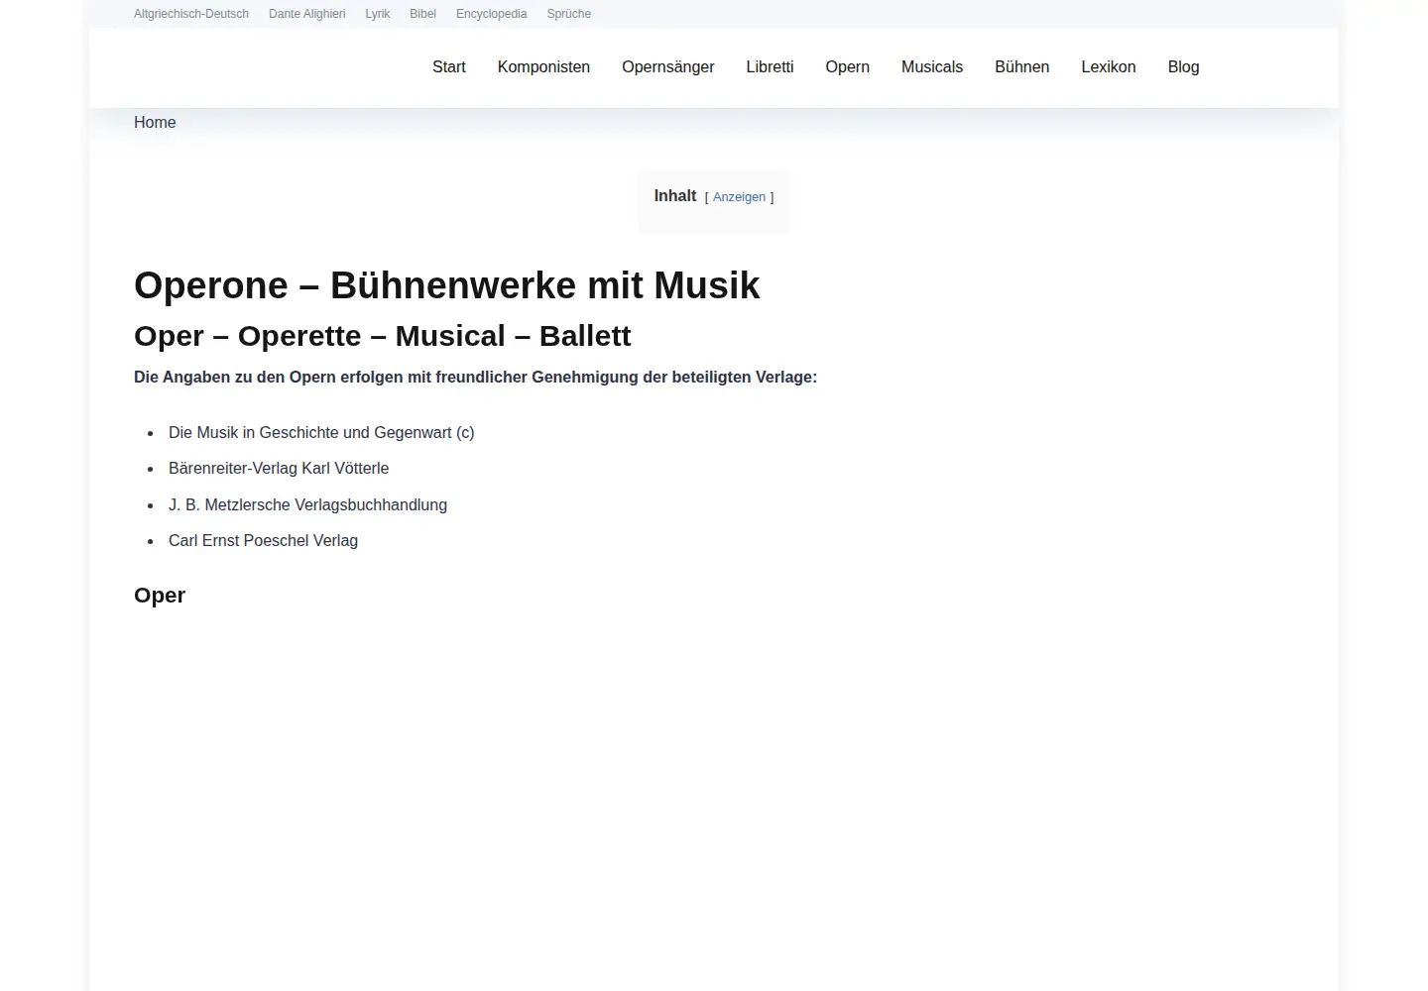Screen dimensions: 1428x991
Task: Go to the Bibel link
Action: pos(422,14)
